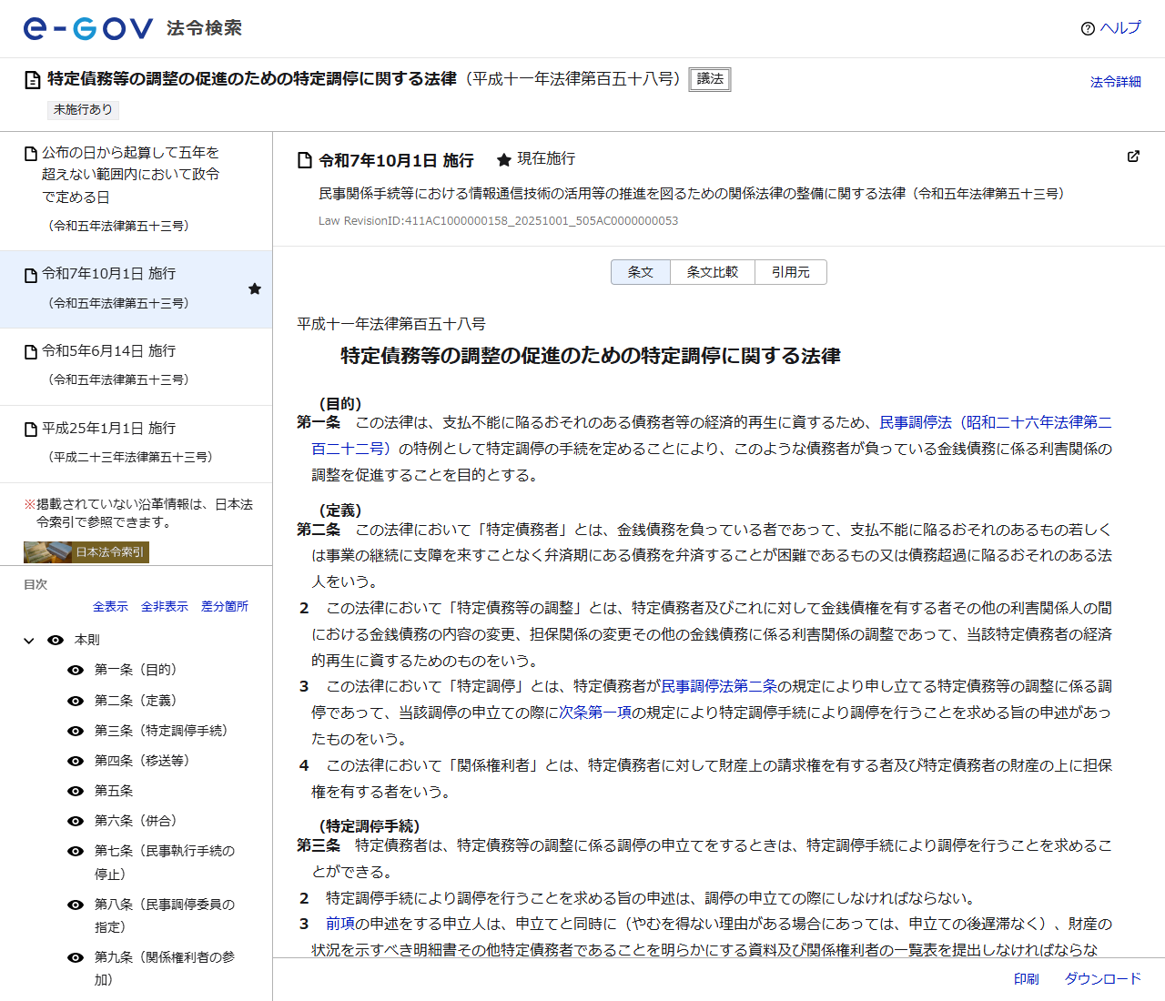
Task: Click the 印刷 print link
Action: (1027, 979)
